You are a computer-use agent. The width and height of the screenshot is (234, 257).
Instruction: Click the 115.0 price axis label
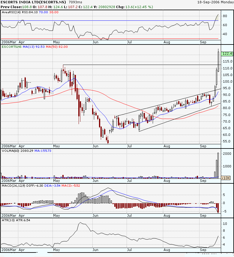(228, 61)
